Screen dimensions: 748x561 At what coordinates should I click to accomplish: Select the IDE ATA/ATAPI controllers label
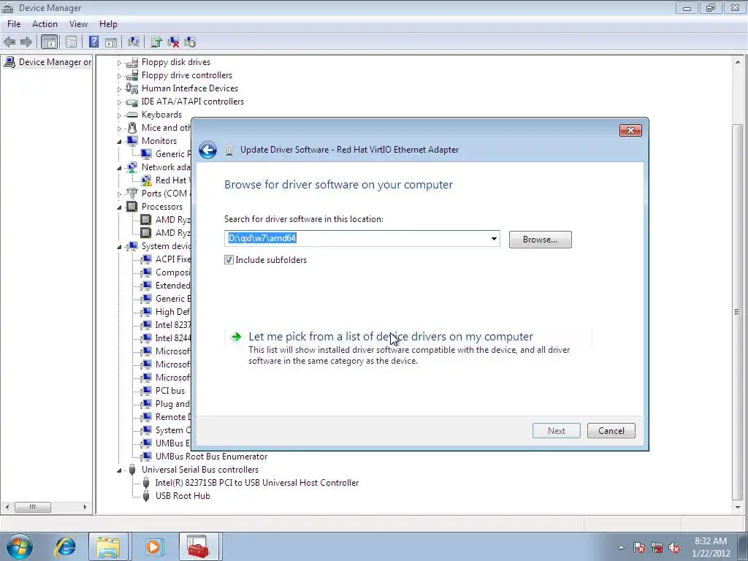[x=193, y=102]
